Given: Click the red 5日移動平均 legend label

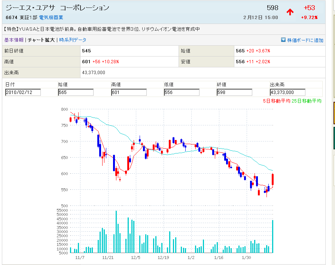Looking at the screenshot, I should [277, 101].
